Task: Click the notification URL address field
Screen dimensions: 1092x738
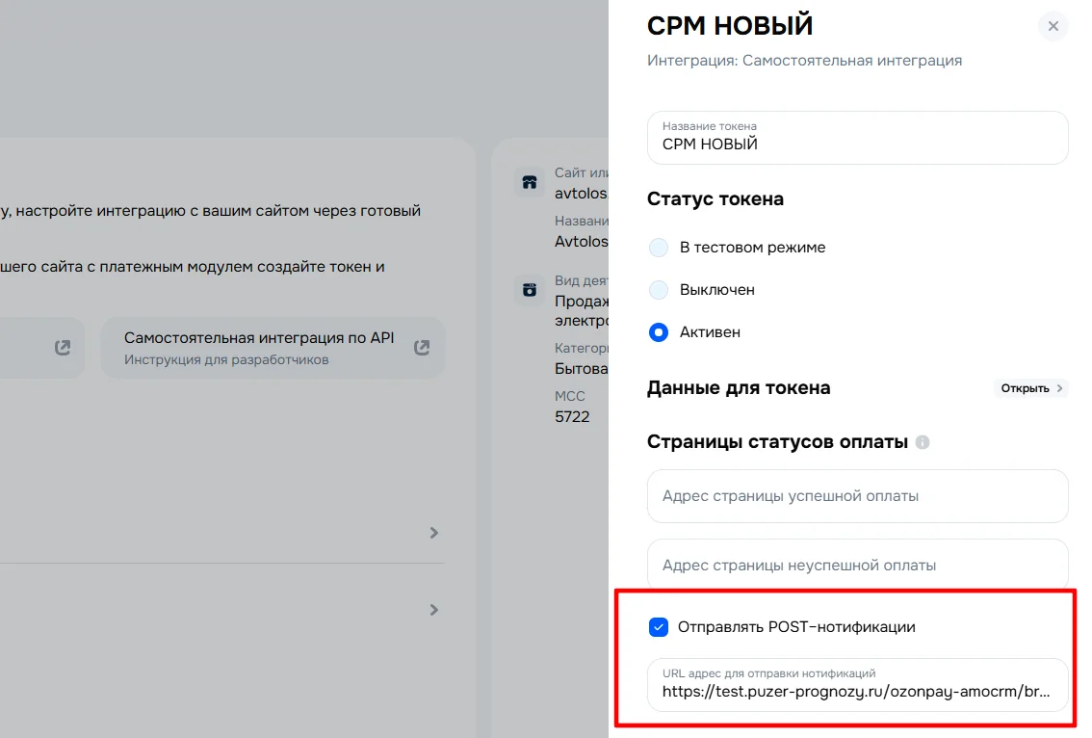Action: pos(857,685)
